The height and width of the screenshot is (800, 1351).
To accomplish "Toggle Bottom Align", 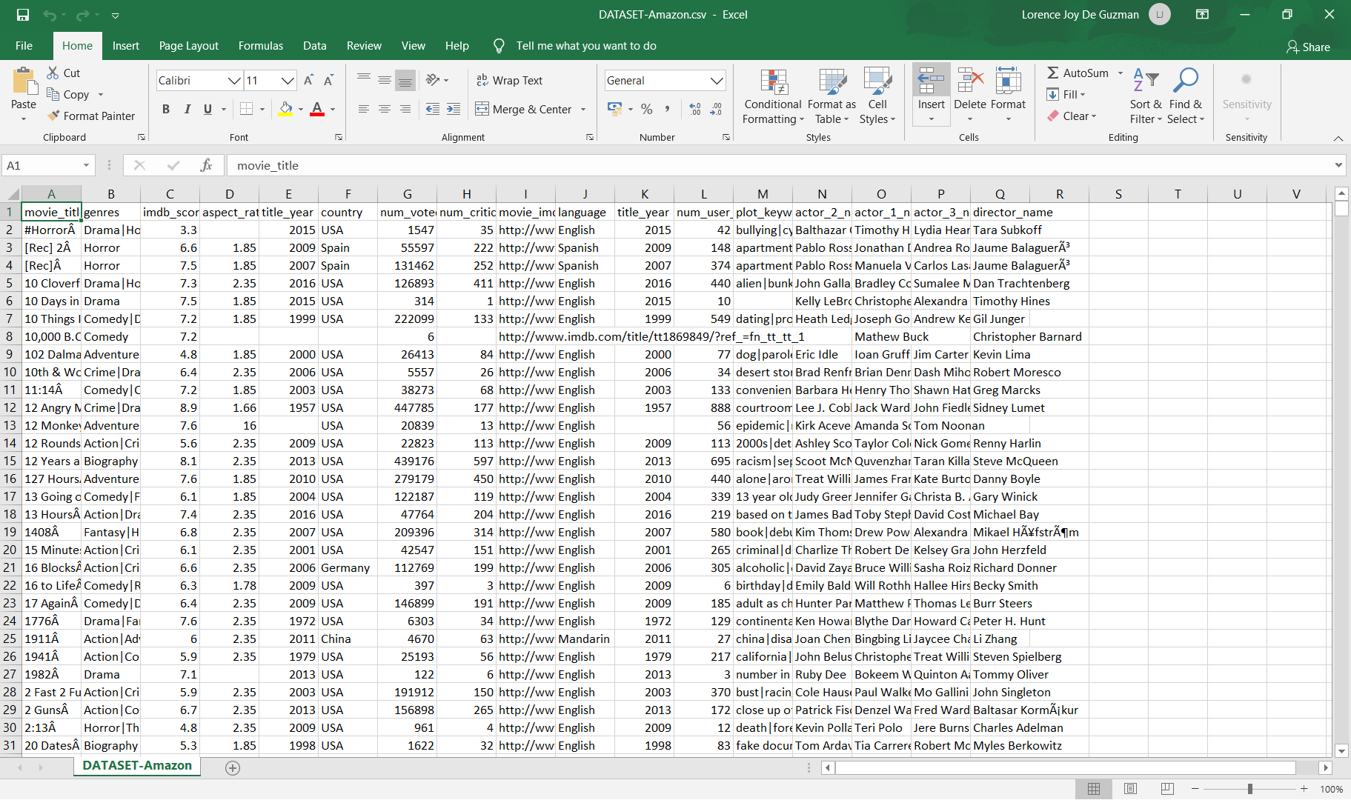I will point(405,80).
